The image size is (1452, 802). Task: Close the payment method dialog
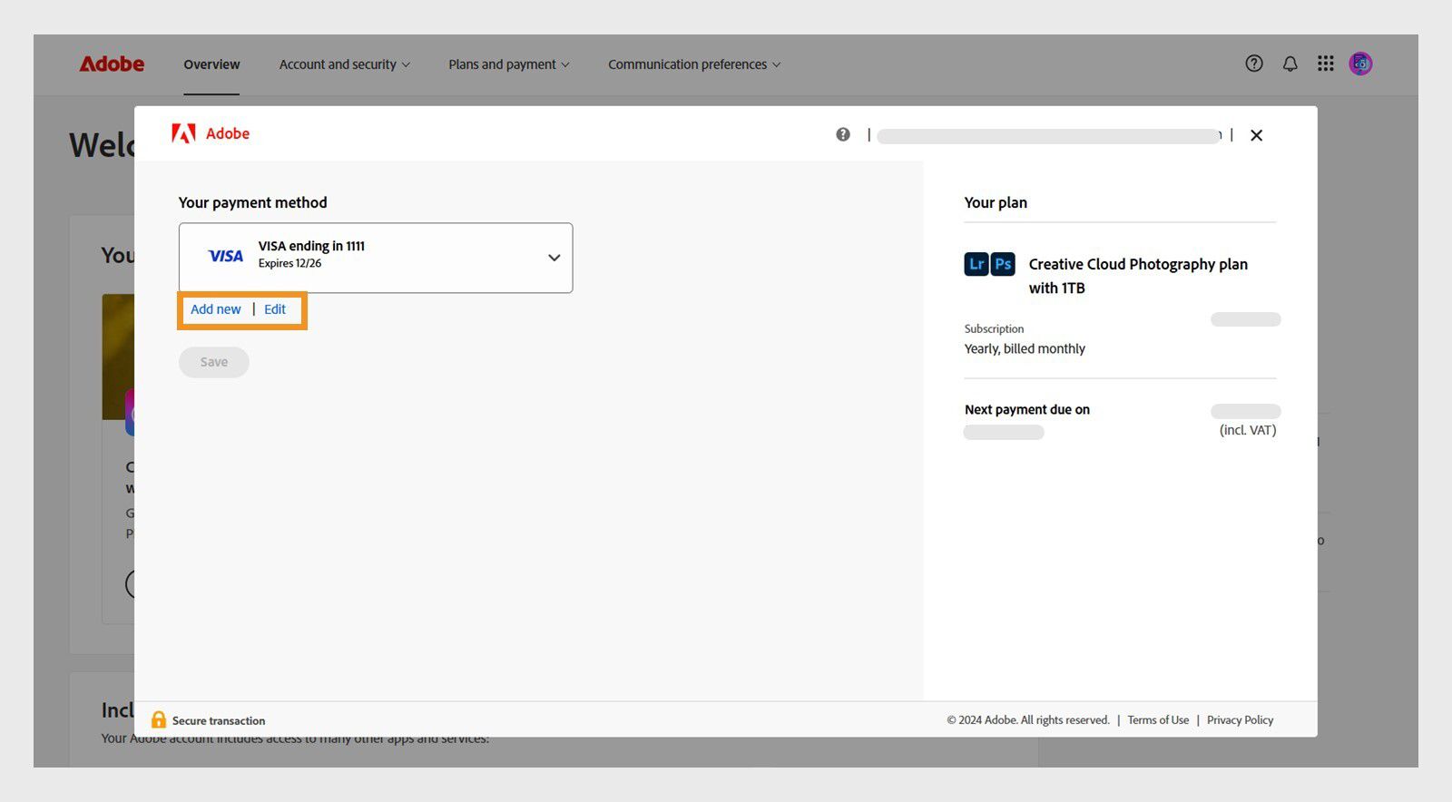tap(1256, 135)
